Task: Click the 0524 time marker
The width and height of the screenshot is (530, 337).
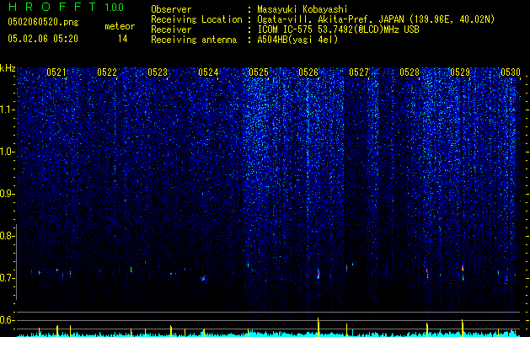Action: pyautogui.click(x=208, y=72)
